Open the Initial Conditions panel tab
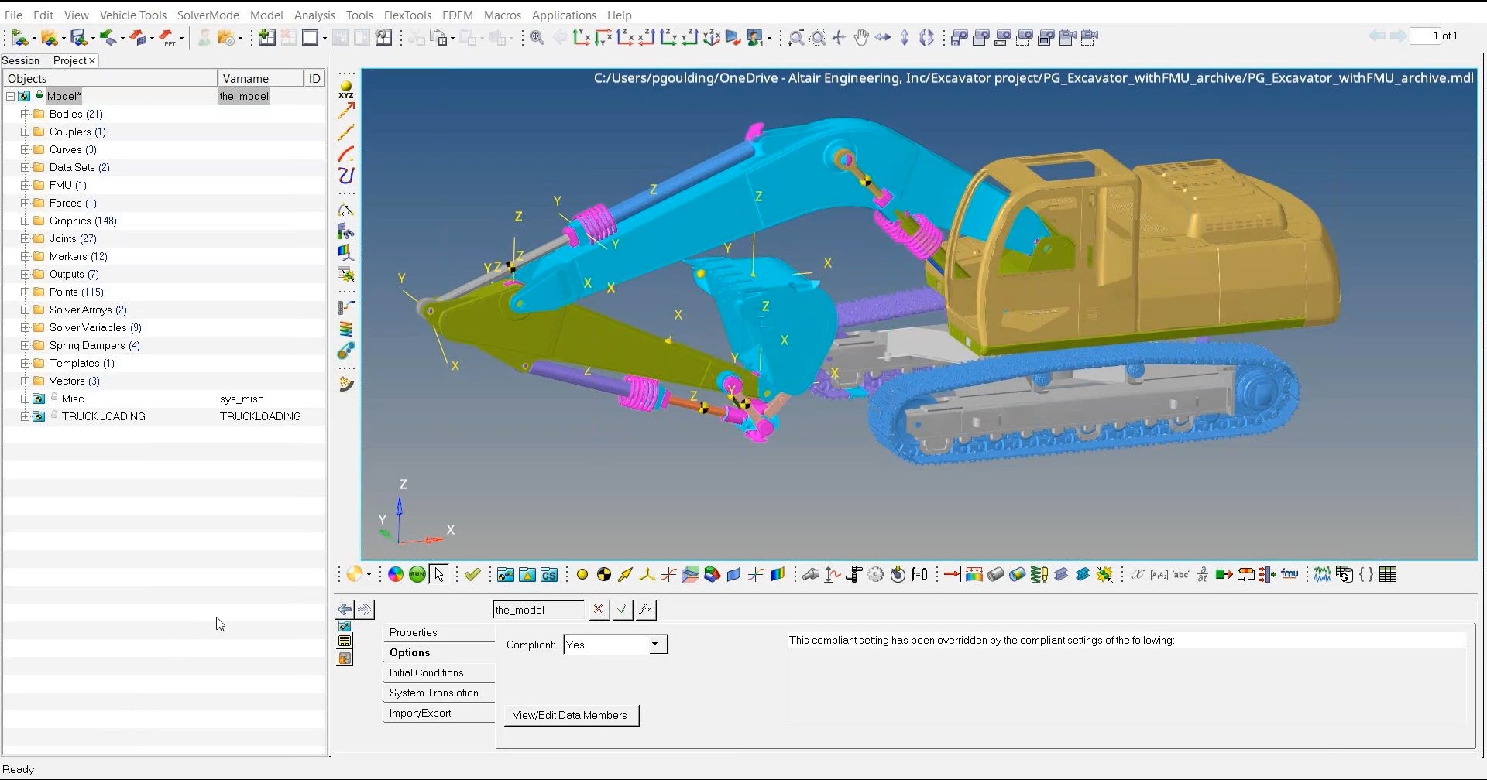The image size is (1487, 780). click(427, 672)
